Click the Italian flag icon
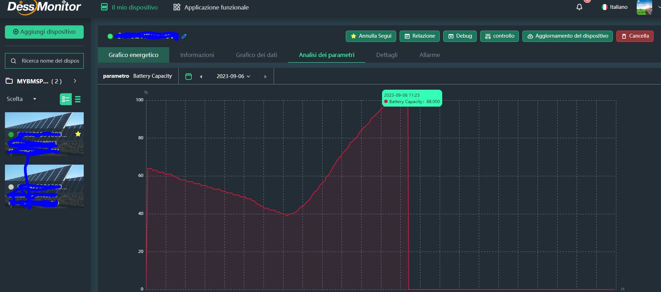The height and width of the screenshot is (292, 661). point(604,7)
